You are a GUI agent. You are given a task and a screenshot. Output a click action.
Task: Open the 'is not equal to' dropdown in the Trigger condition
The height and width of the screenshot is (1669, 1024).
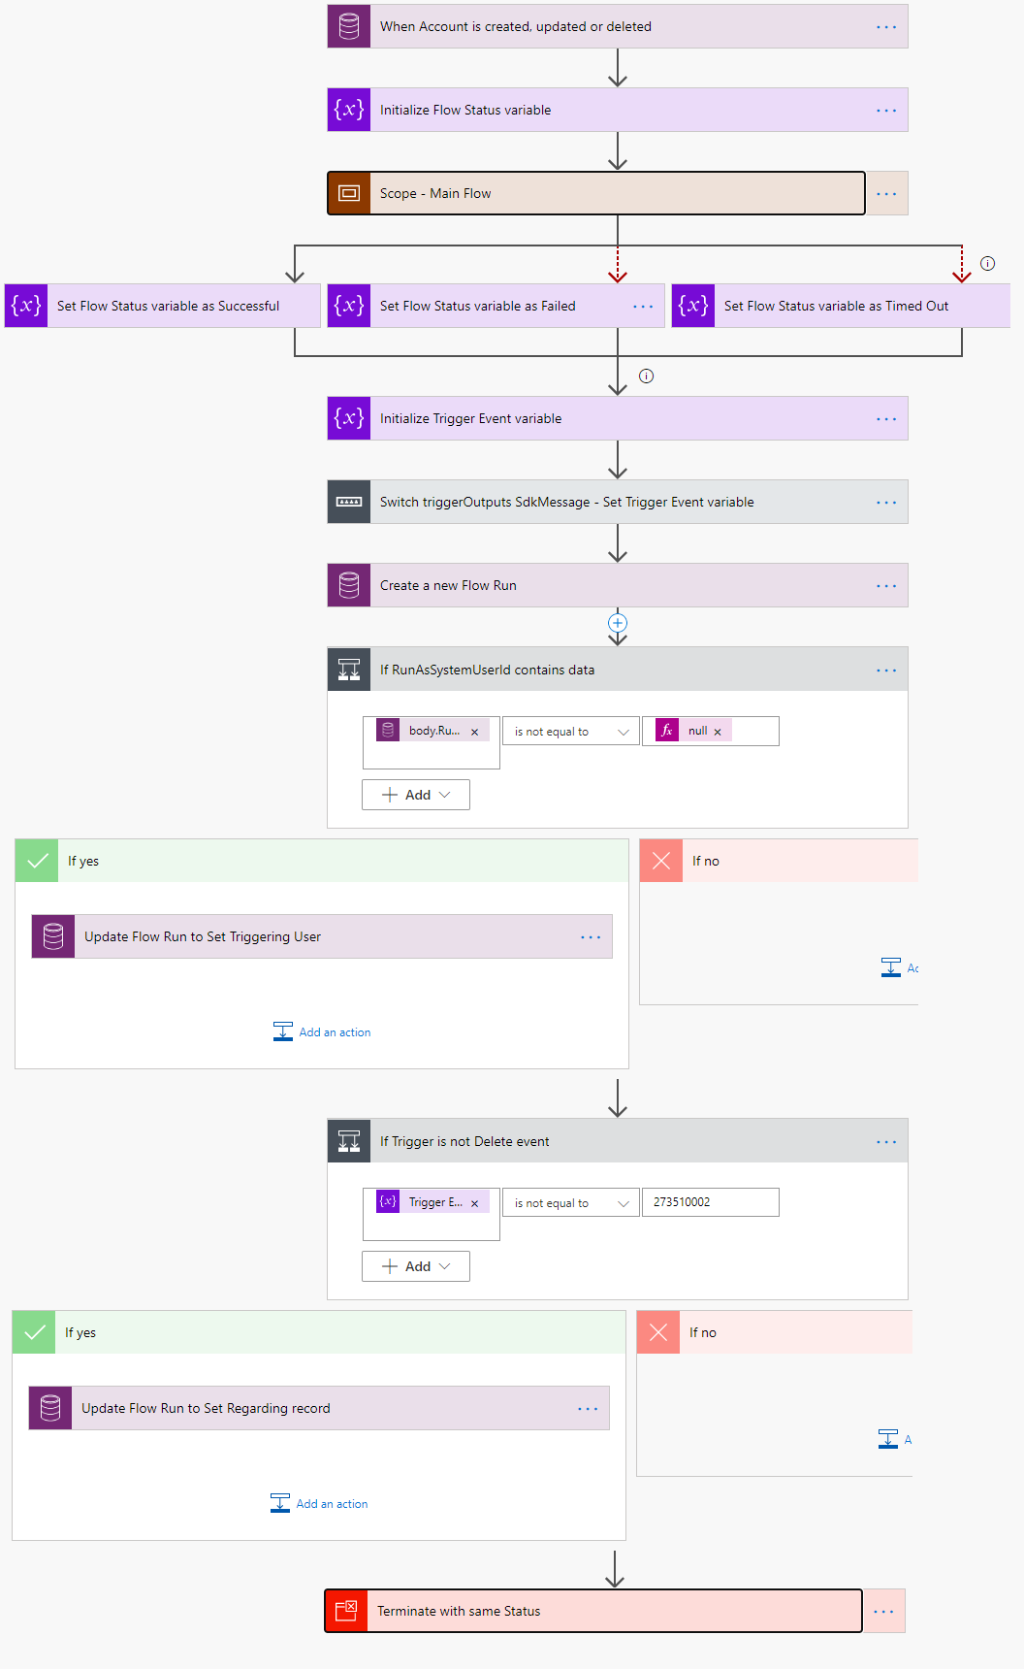point(570,1202)
